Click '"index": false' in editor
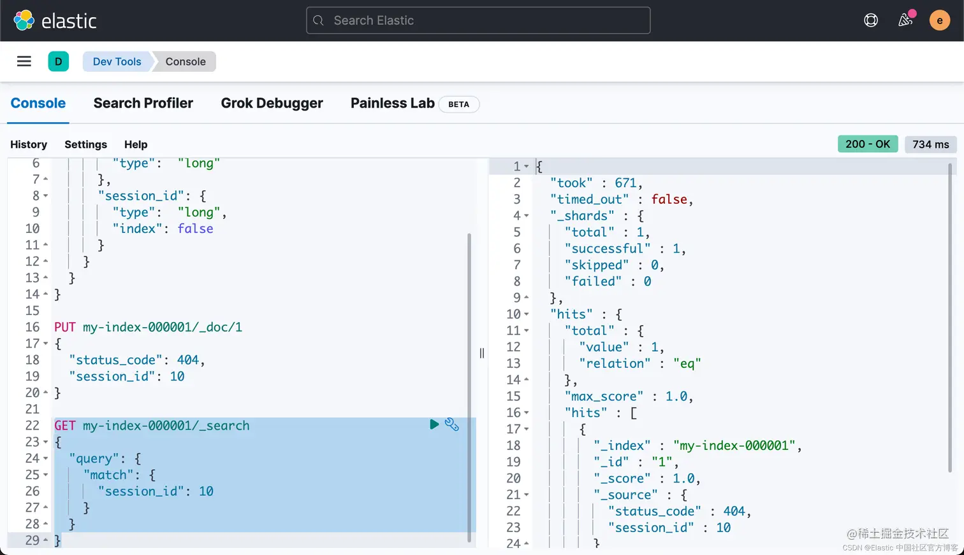 (163, 229)
